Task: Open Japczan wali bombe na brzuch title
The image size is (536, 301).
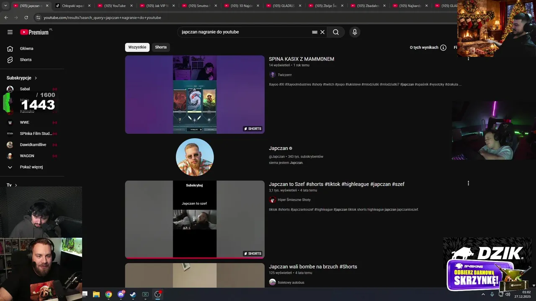Action: click(313, 267)
